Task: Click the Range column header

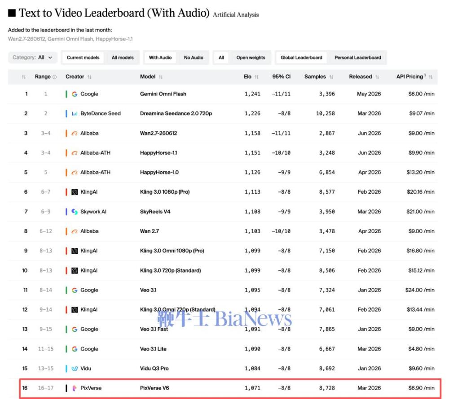Action: coord(43,77)
